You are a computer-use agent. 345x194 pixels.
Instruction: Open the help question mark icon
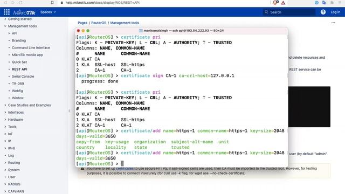[x=323, y=12]
